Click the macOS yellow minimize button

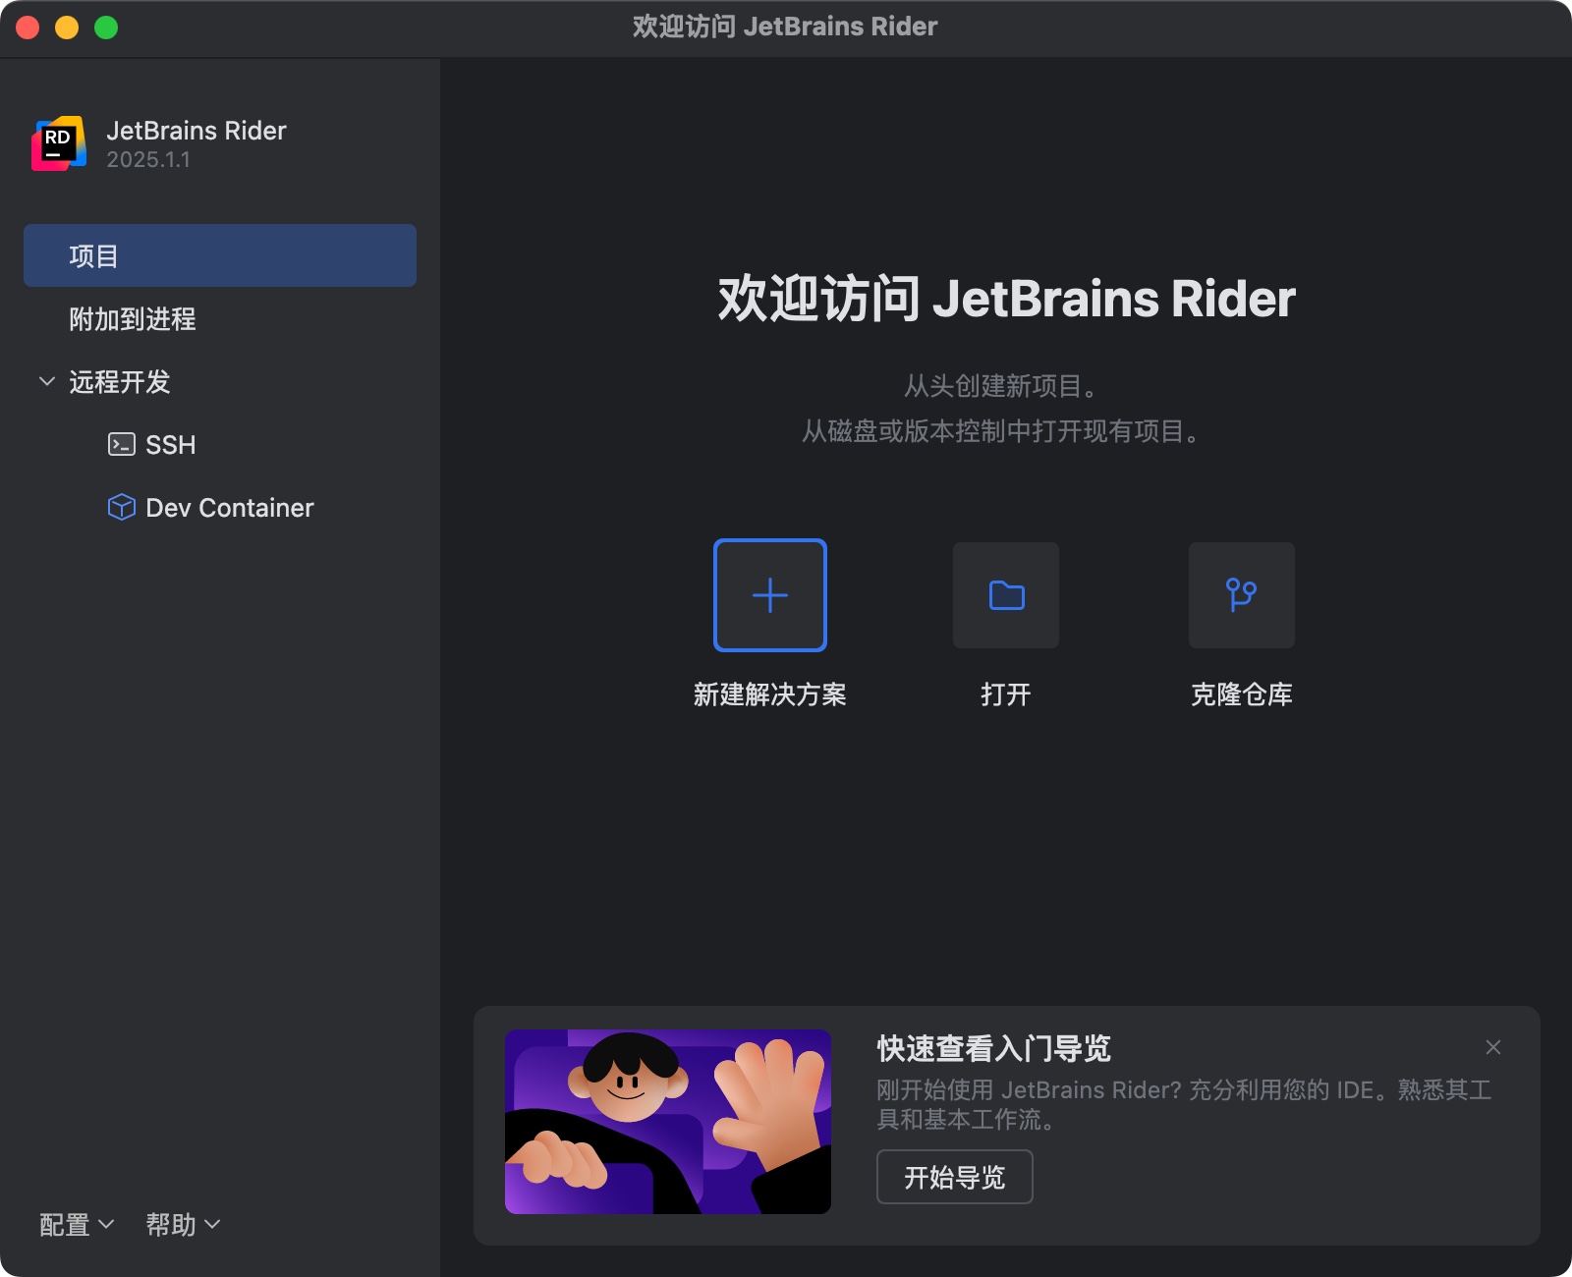tap(67, 28)
